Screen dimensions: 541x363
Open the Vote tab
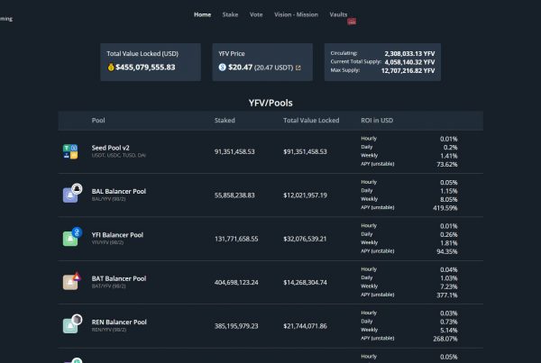tap(256, 14)
